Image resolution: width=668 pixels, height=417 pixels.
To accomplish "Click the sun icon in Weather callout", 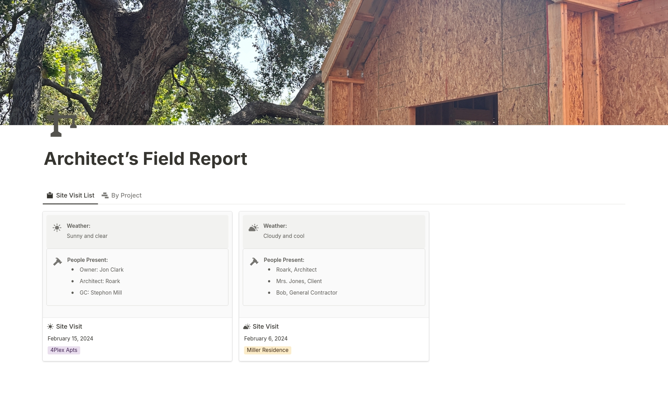I will [x=57, y=228].
